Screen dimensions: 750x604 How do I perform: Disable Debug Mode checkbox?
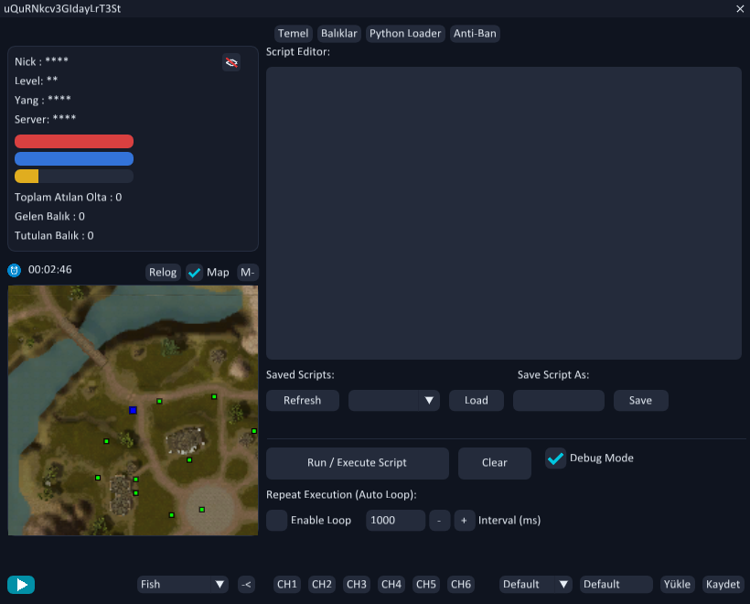(555, 458)
